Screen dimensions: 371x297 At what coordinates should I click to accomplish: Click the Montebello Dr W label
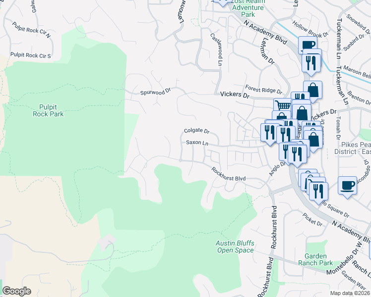pos(345,258)
